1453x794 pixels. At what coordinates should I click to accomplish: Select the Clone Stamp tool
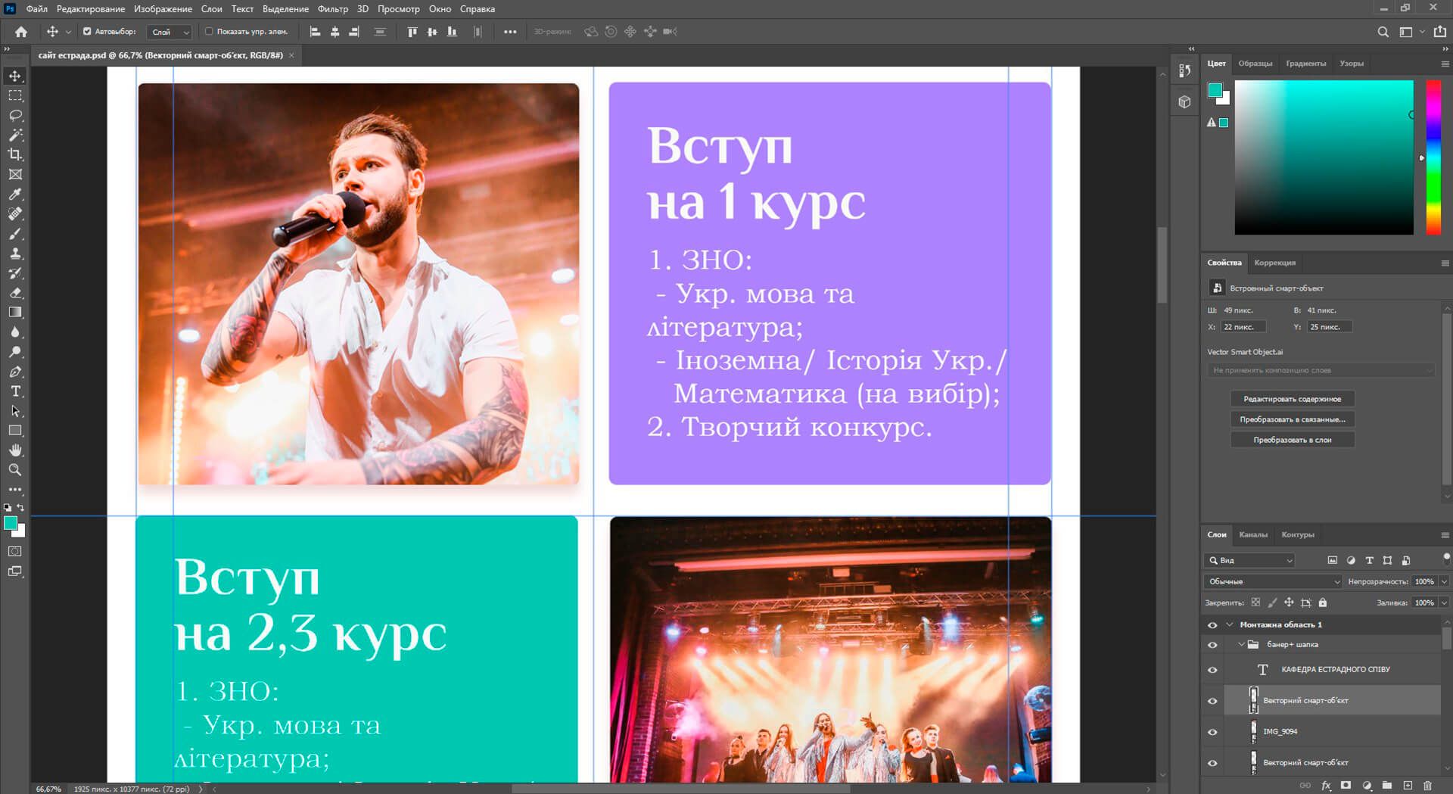click(15, 254)
